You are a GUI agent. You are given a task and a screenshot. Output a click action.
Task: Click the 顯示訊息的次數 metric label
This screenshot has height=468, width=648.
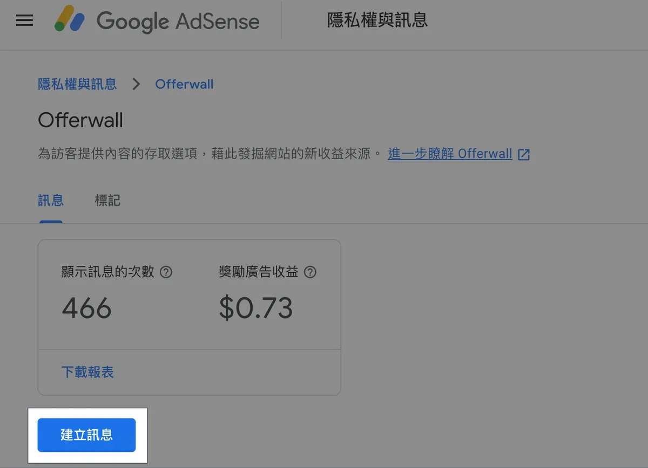pos(108,272)
